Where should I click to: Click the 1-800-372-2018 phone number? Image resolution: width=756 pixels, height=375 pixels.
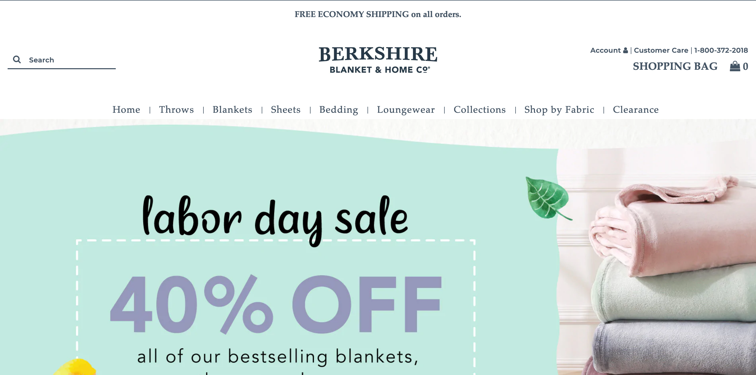(721, 50)
